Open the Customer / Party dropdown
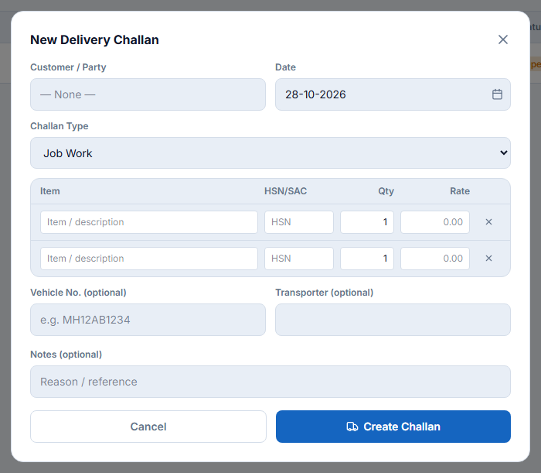This screenshot has width=541, height=473. [x=148, y=94]
